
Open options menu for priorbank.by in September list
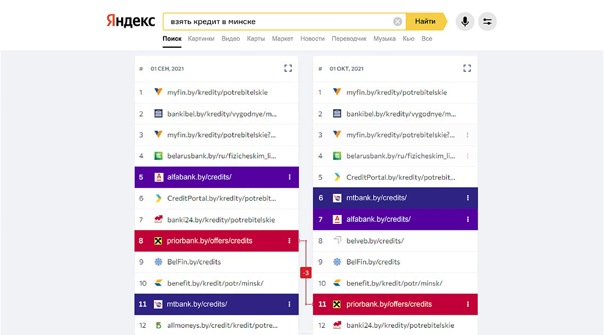pos(289,241)
